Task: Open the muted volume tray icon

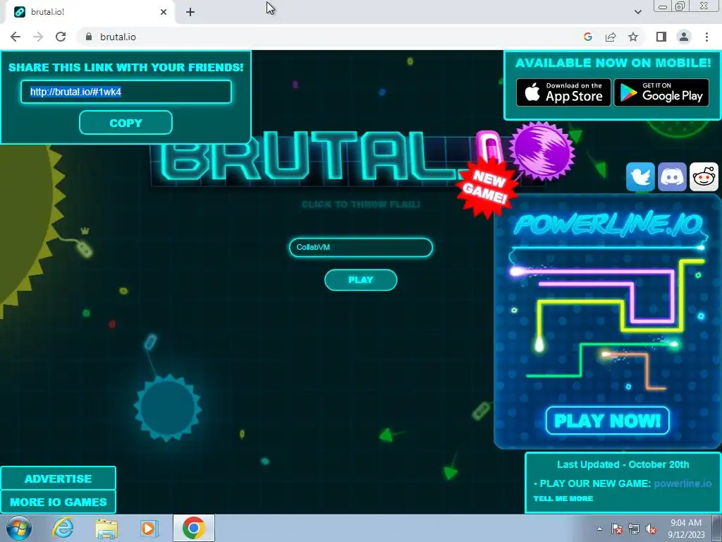Action: coord(651,529)
